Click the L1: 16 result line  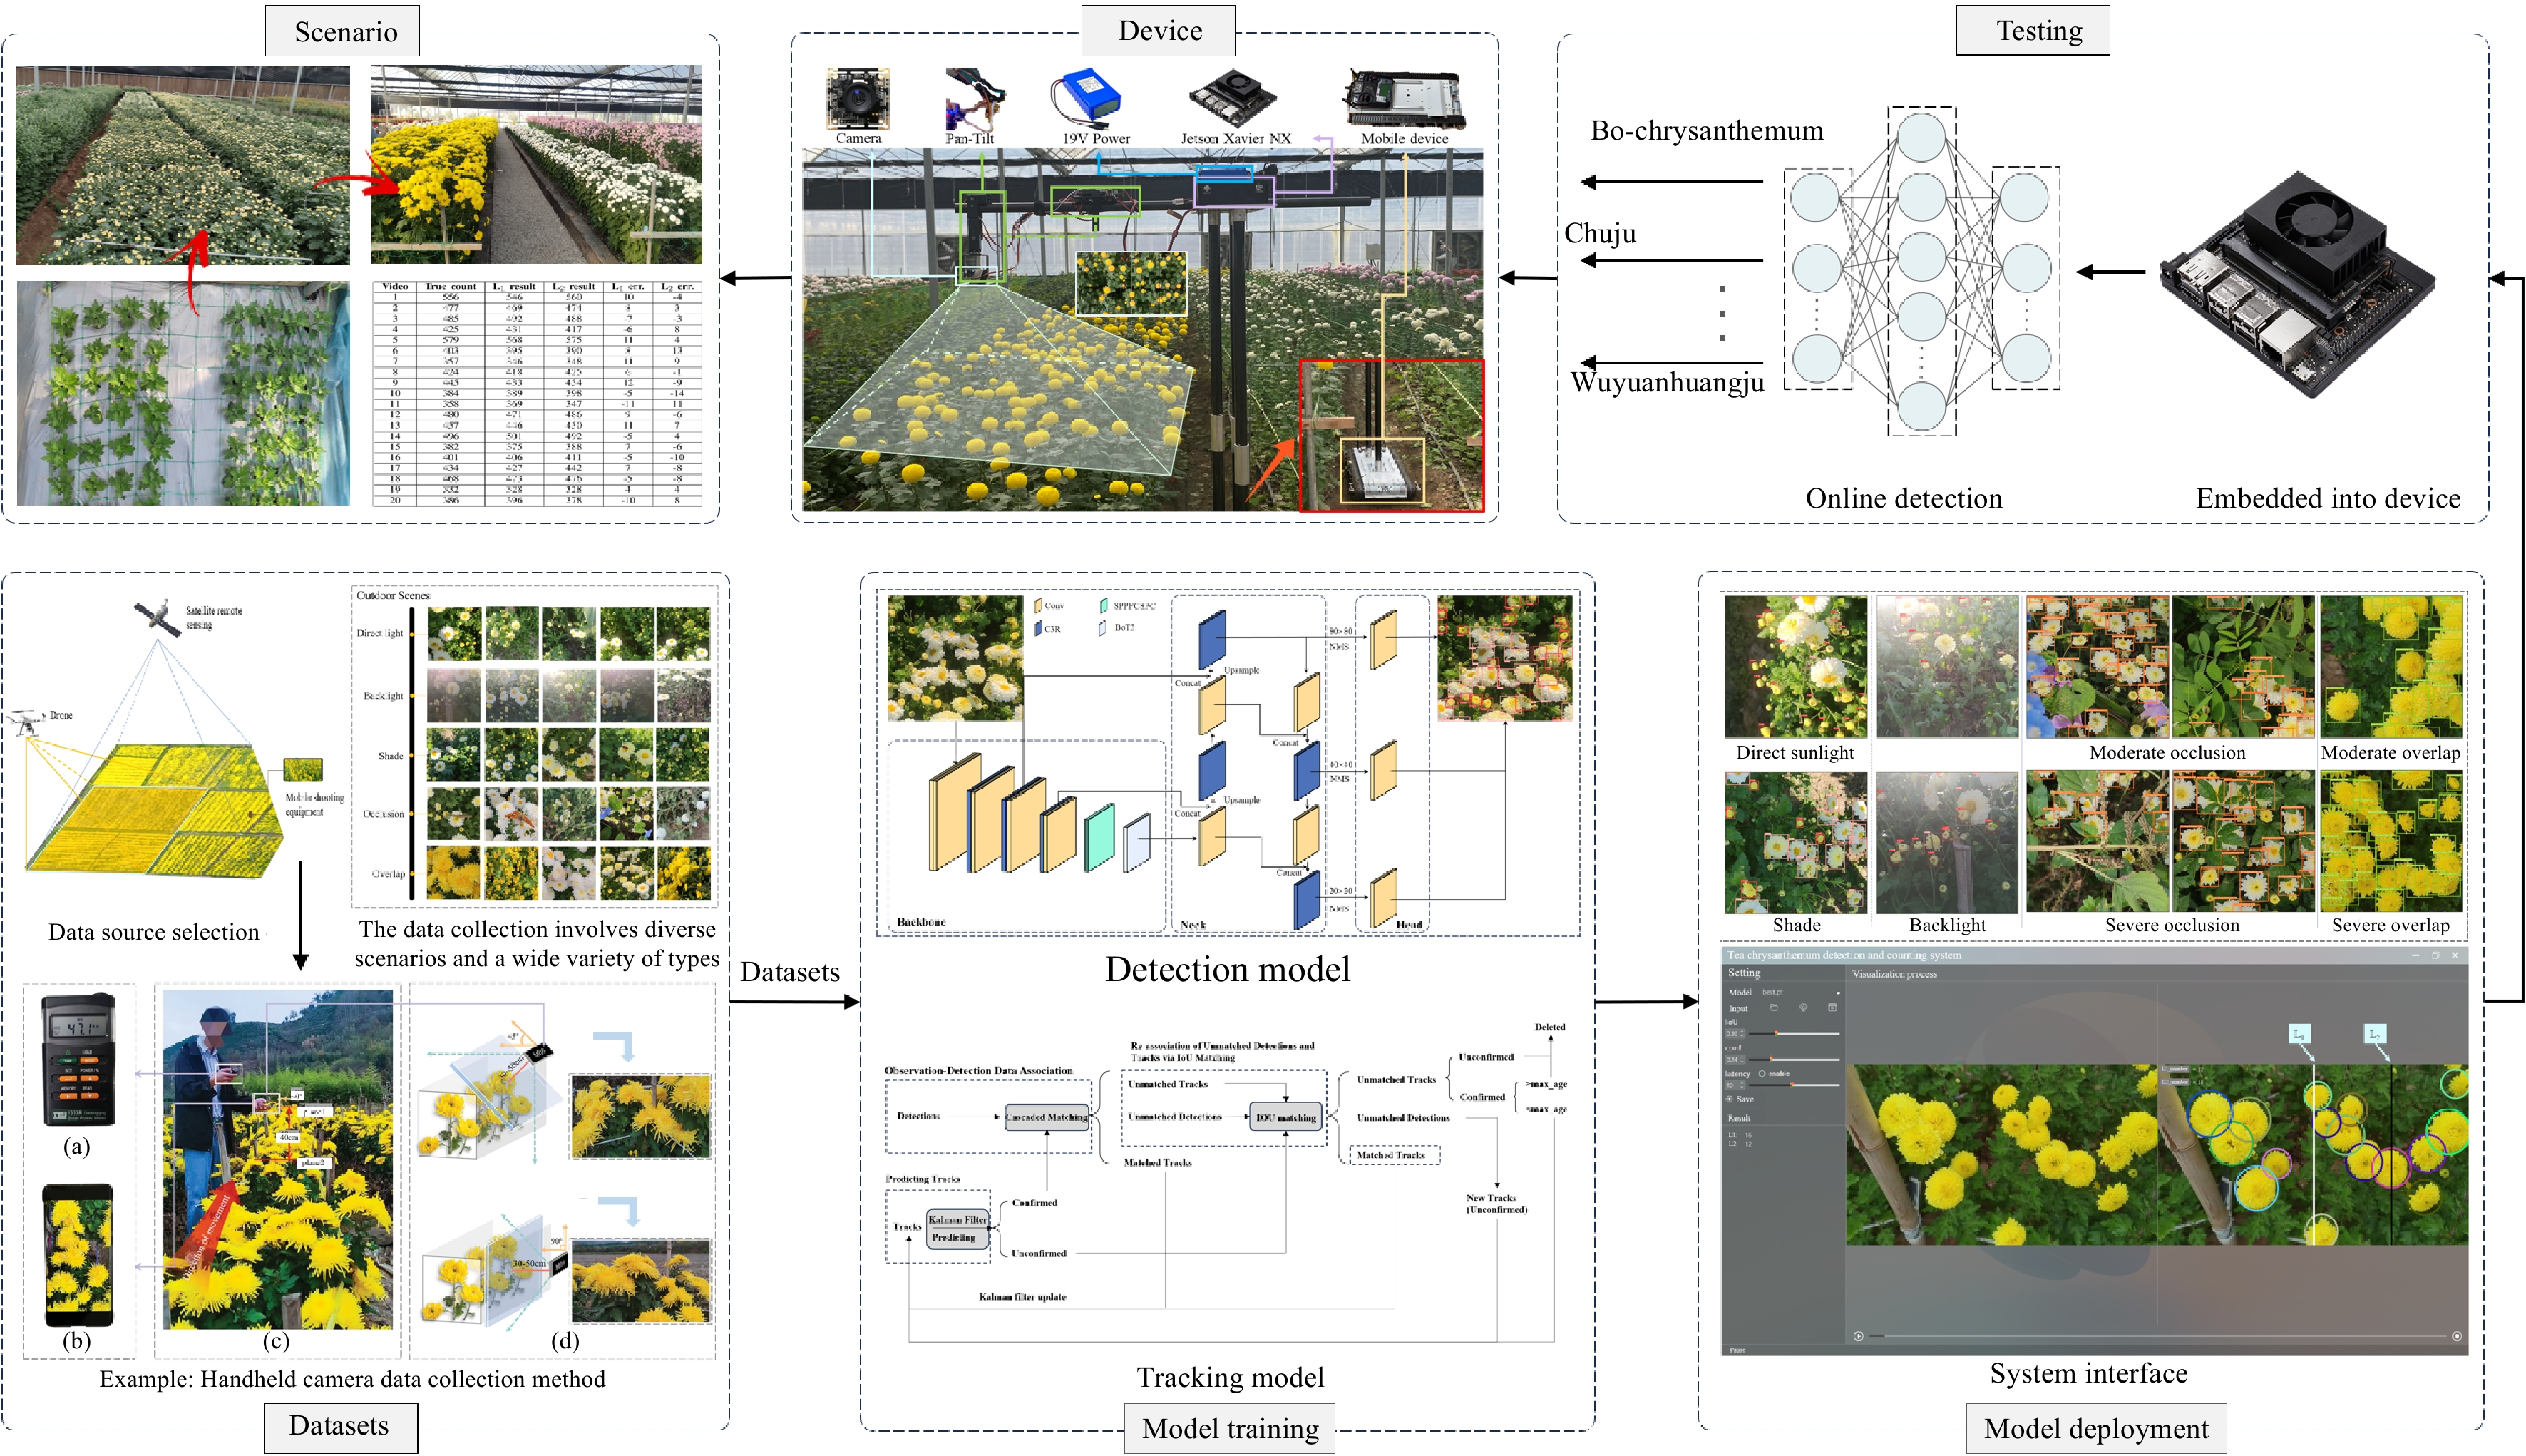point(1740,1135)
